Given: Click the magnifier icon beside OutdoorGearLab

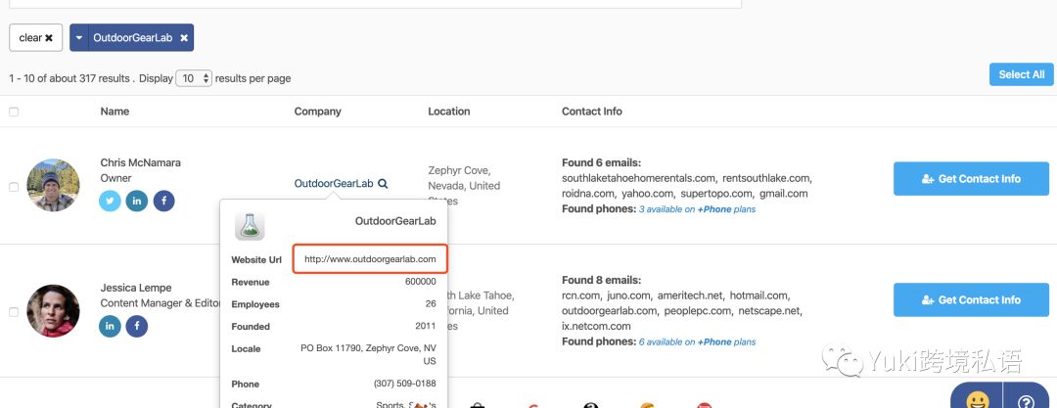Looking at the screenshot, I should click(x=383, y=183).
